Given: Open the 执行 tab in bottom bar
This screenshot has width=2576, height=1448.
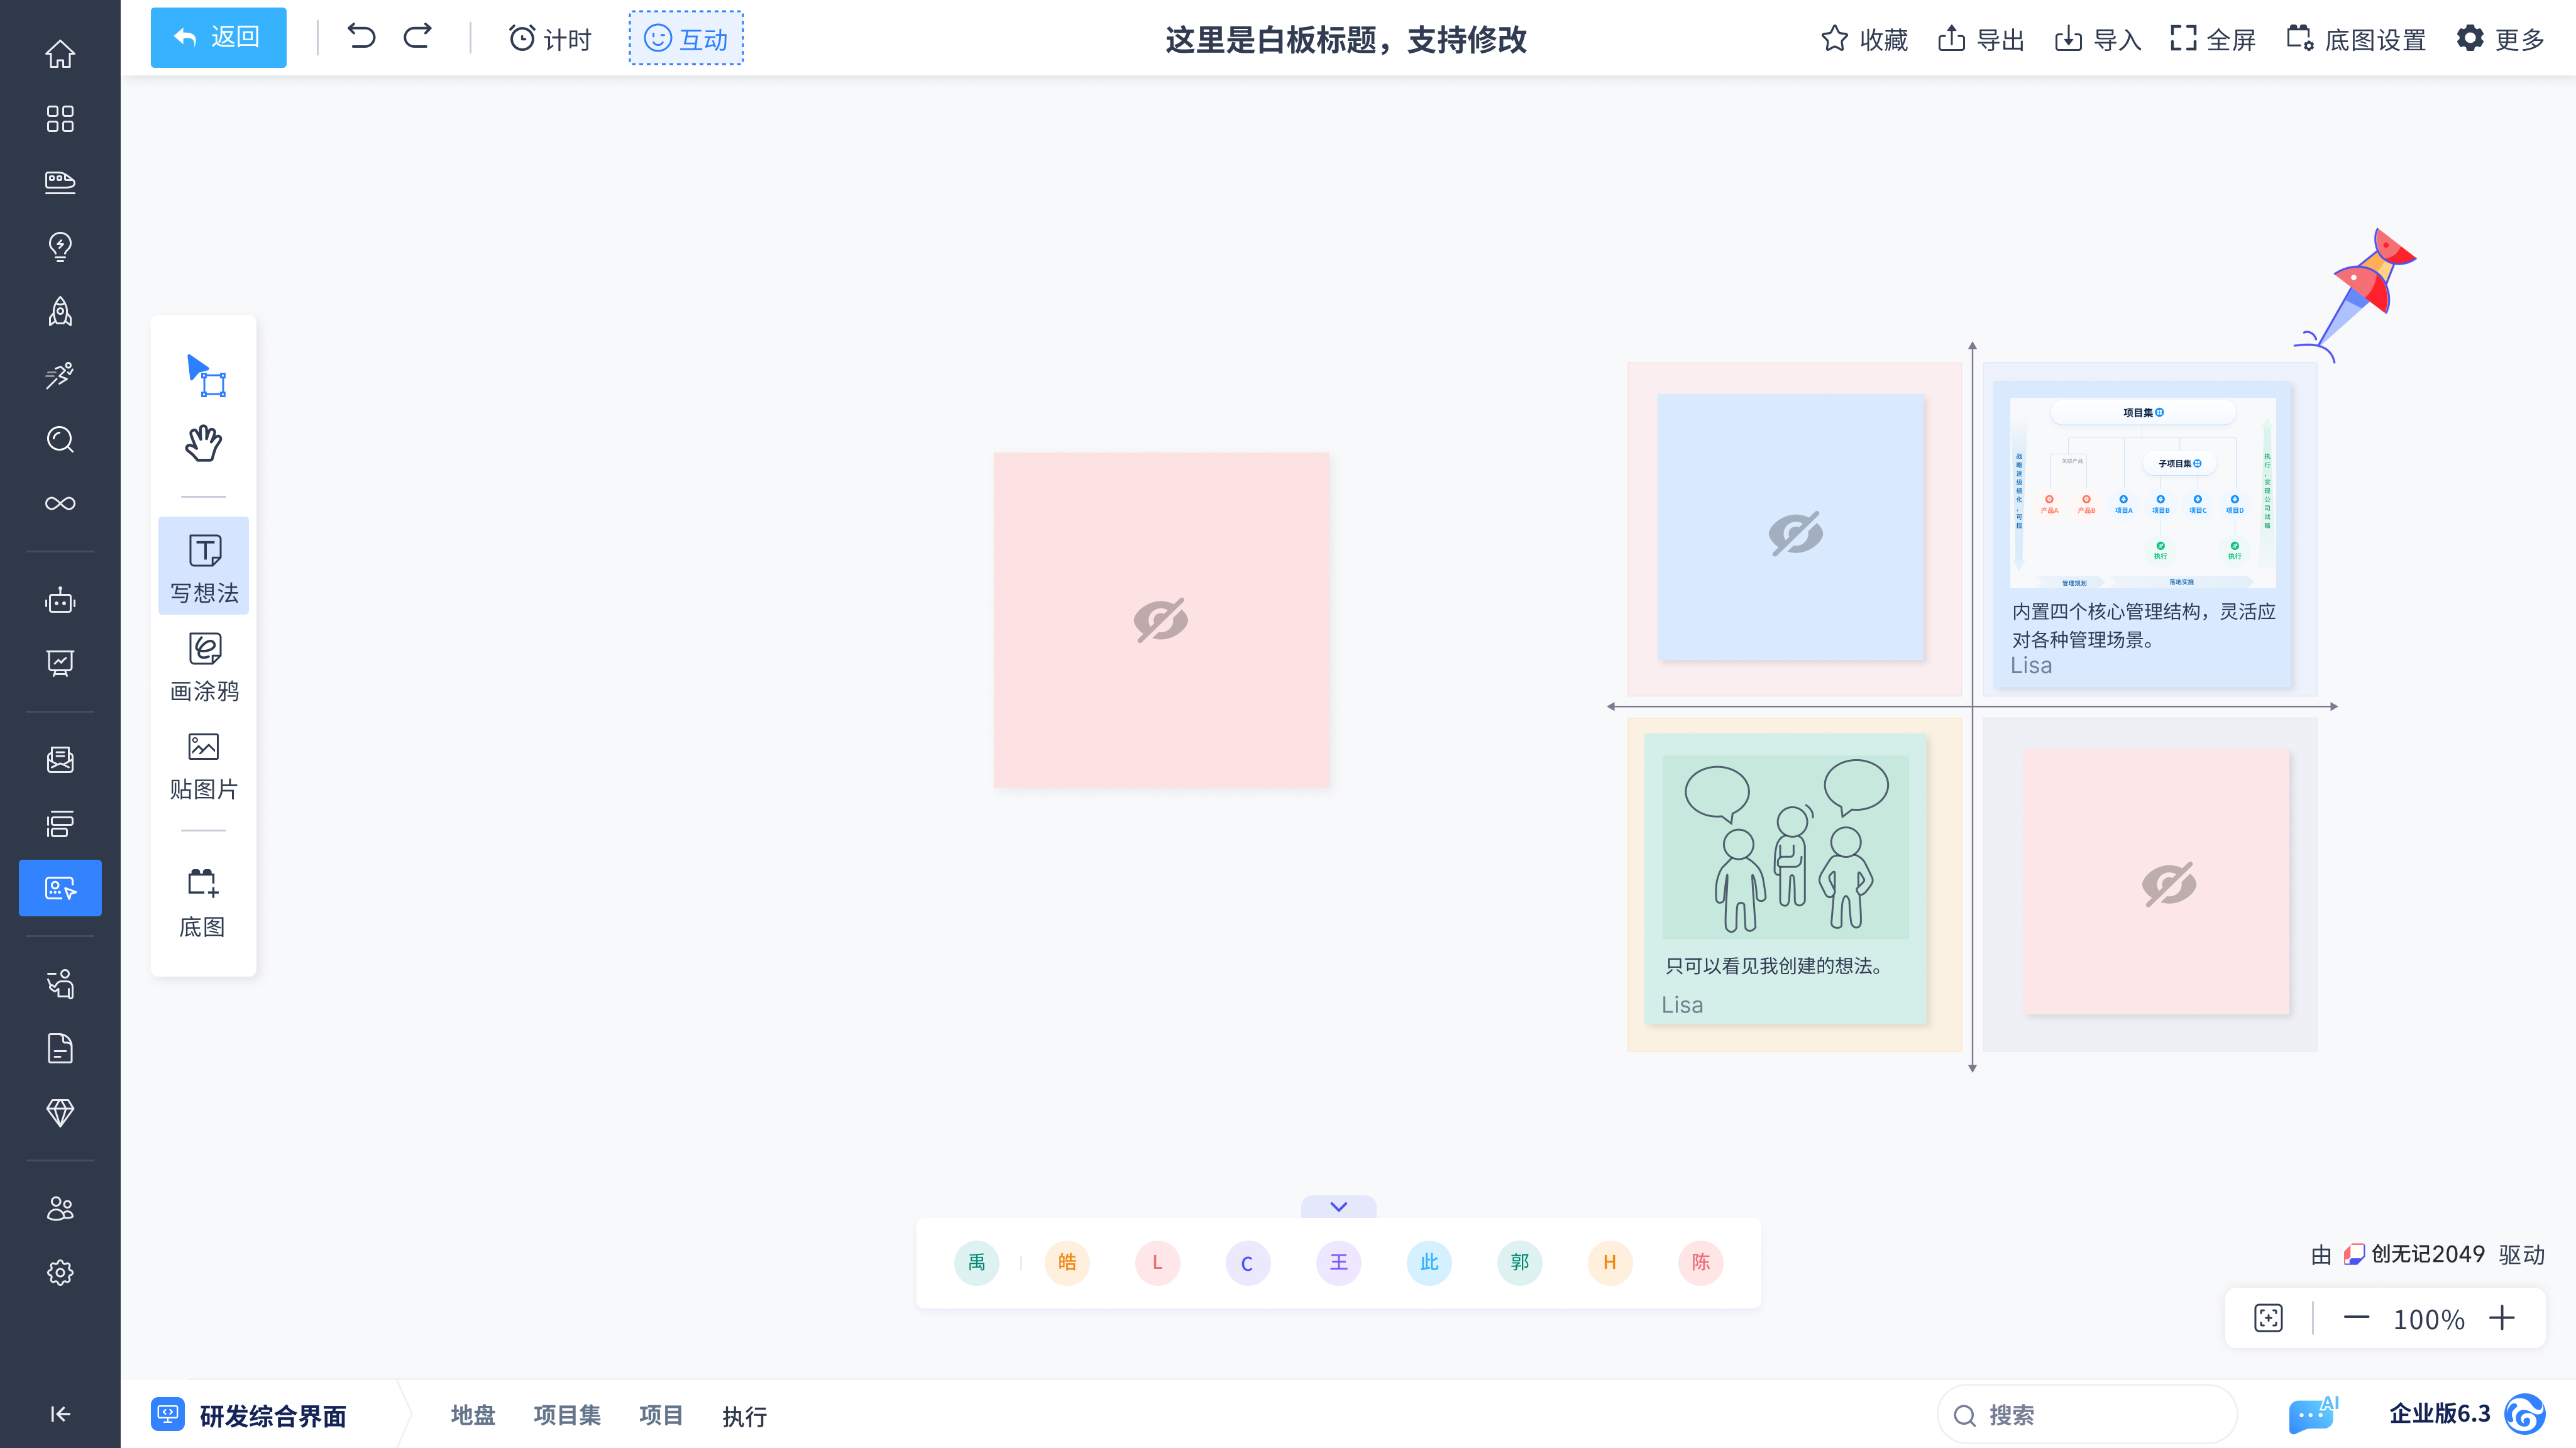Looking at the screenshot, I should click(745, 1416).
